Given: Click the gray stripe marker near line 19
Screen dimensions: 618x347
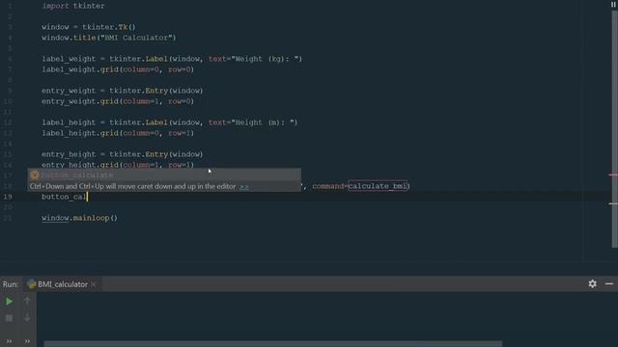Looking at the screenshot, I should [x=613, y=203].
